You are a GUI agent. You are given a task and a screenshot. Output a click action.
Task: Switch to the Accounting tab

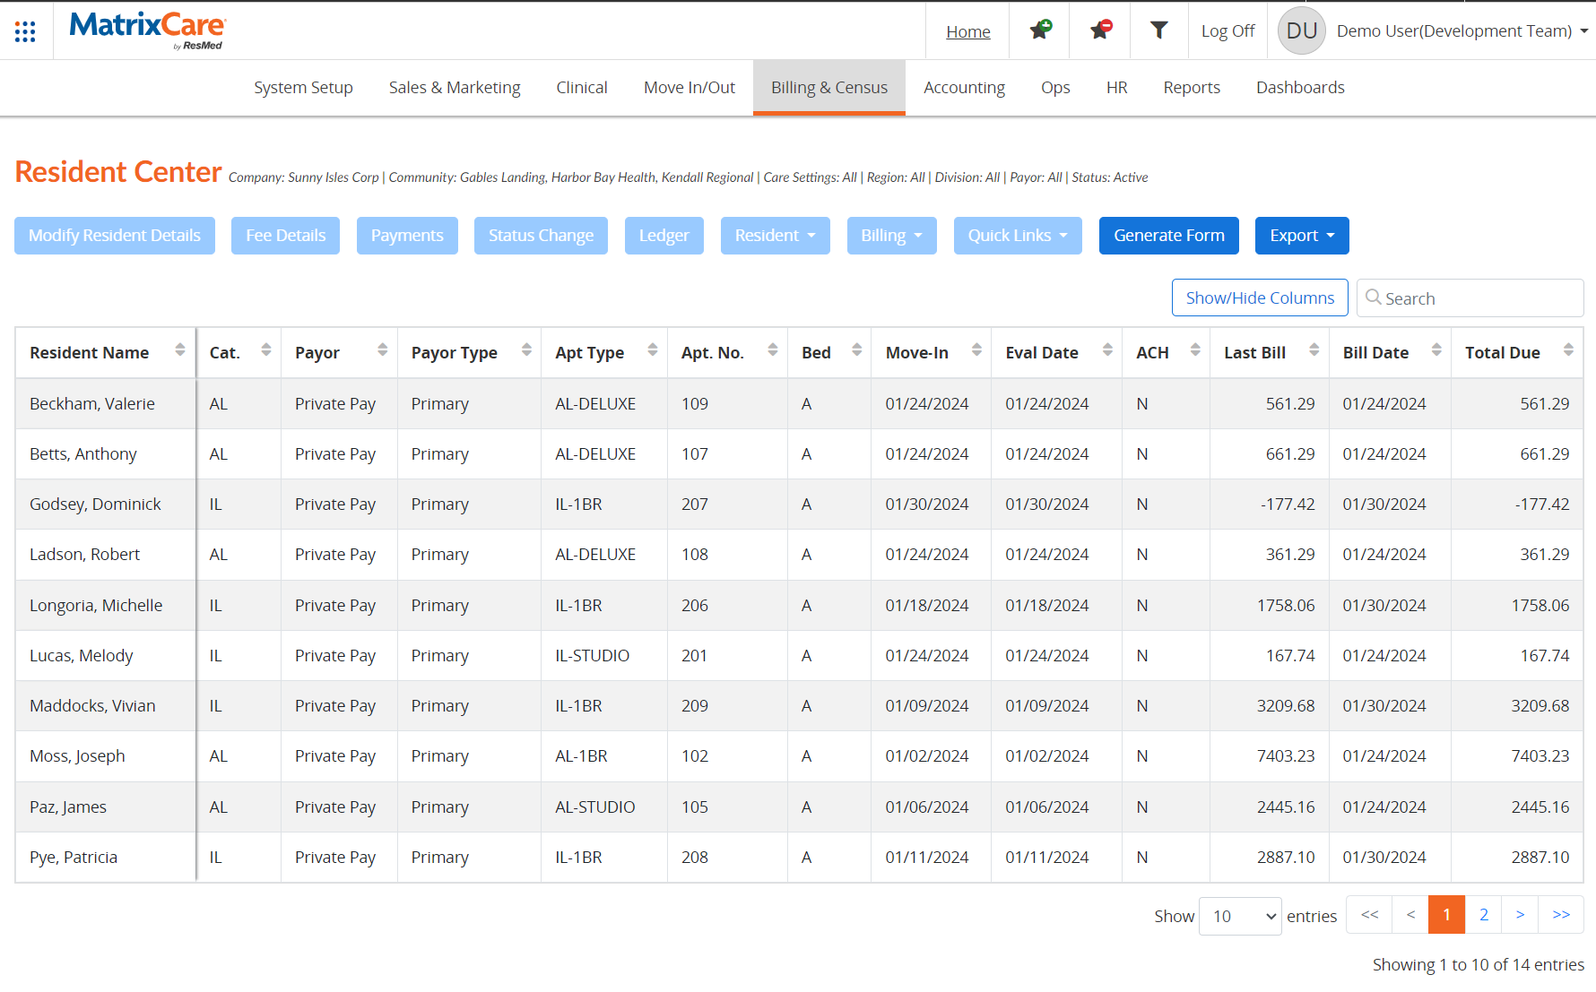pyautogui.click(x=964, y=87)
